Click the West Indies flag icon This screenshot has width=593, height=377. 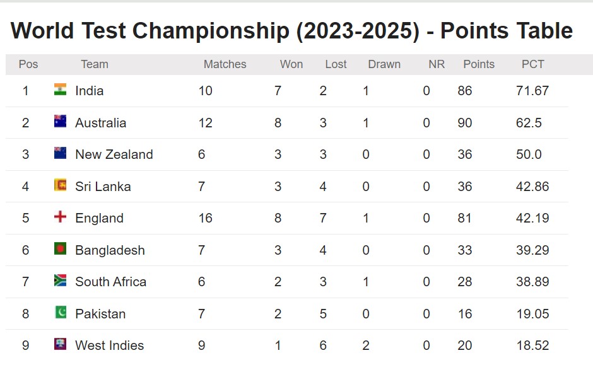pos(61,344)
